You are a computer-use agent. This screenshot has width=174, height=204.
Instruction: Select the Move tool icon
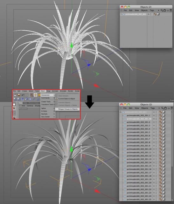pyautogui.click(x=35, y=95)
